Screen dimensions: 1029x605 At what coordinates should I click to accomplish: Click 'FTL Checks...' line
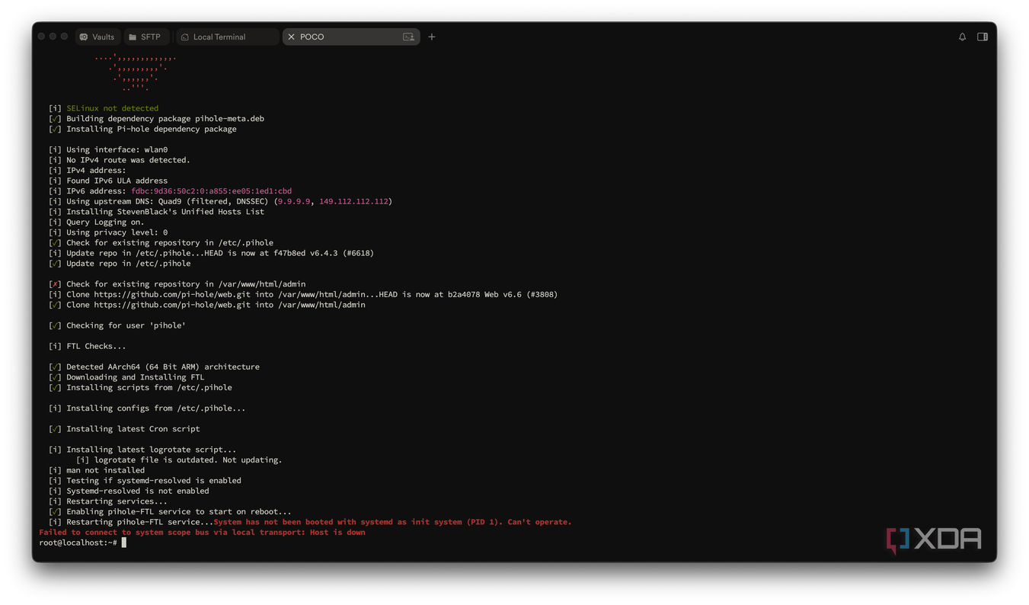click(96, 346)
